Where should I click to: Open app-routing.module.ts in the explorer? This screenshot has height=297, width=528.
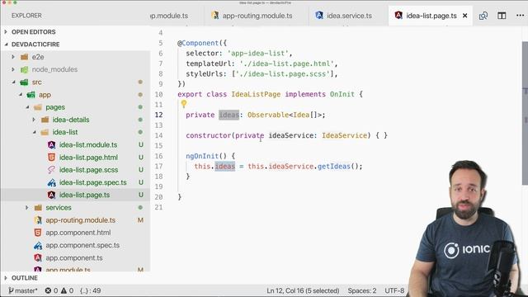pyautogui.click(x=81, y=220)
